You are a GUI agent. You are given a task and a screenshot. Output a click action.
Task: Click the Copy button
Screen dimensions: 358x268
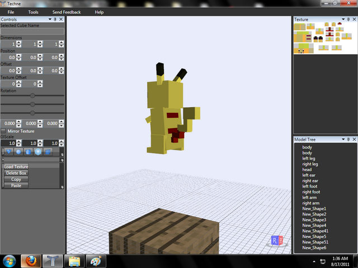(x=16, y=179)
